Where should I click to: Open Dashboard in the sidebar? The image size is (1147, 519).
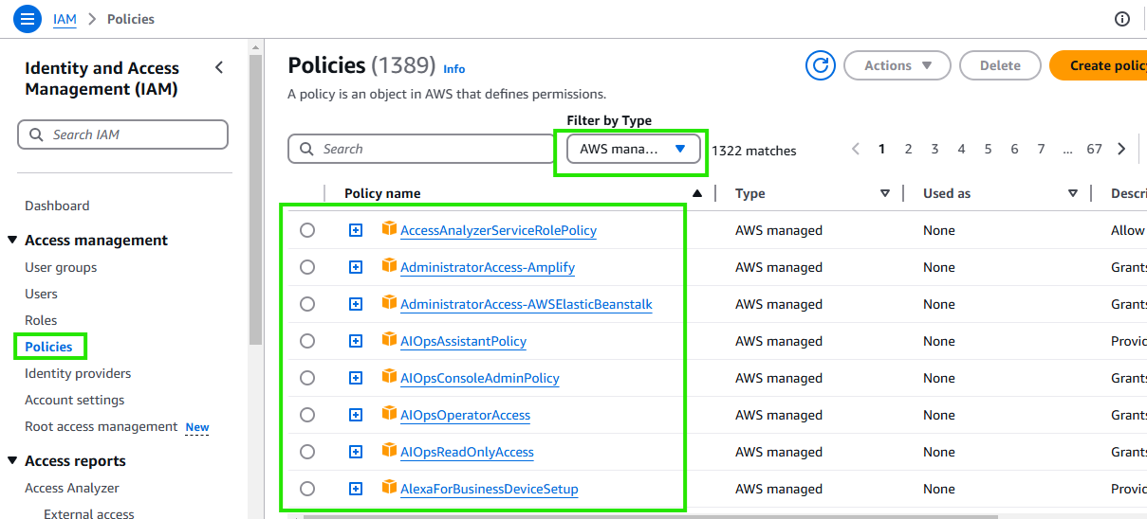(57, 206)
